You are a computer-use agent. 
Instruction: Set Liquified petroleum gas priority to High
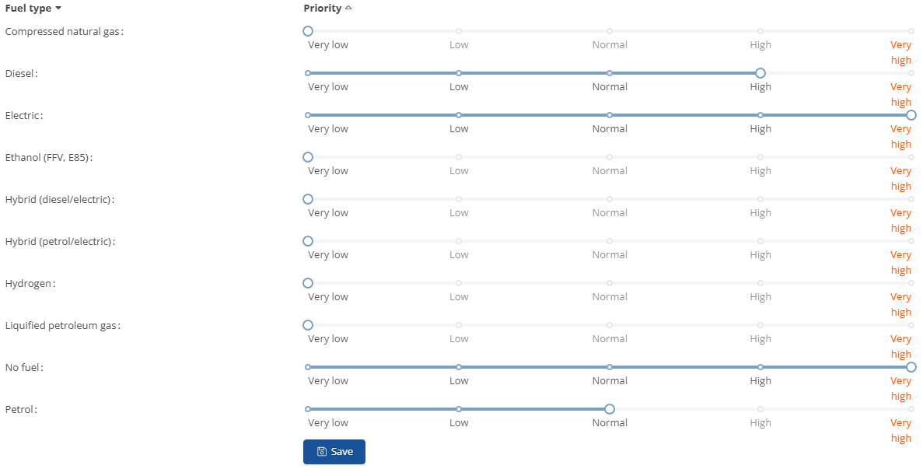coord(760,325)
